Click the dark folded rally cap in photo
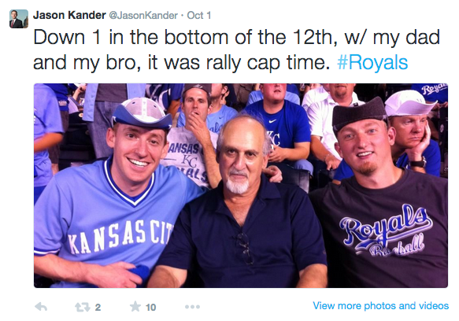The width and height of the screenshot is (459, 321). click(x=360, y=113)
